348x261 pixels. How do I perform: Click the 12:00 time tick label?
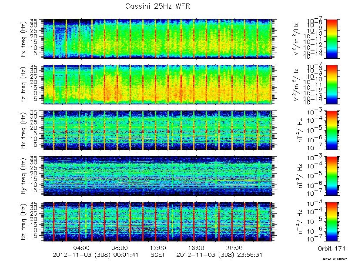click(158, 248)
